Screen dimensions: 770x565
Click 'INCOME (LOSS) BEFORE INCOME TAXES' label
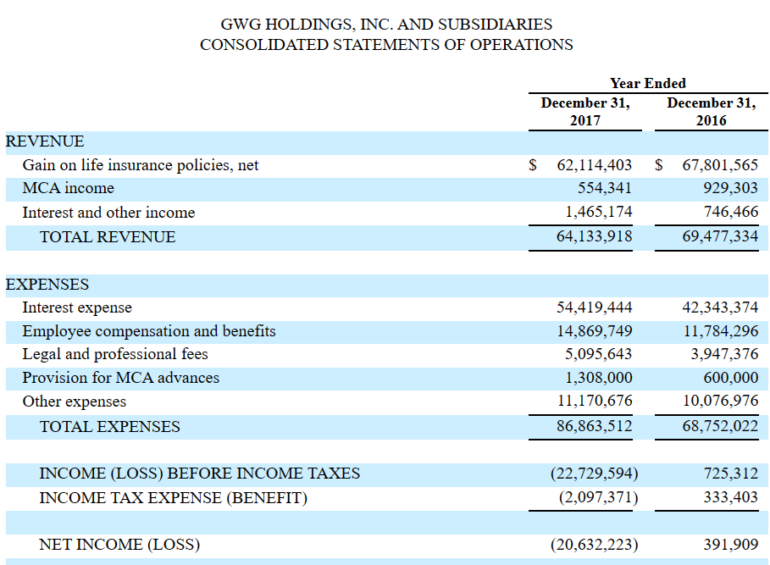coord(199,474)
